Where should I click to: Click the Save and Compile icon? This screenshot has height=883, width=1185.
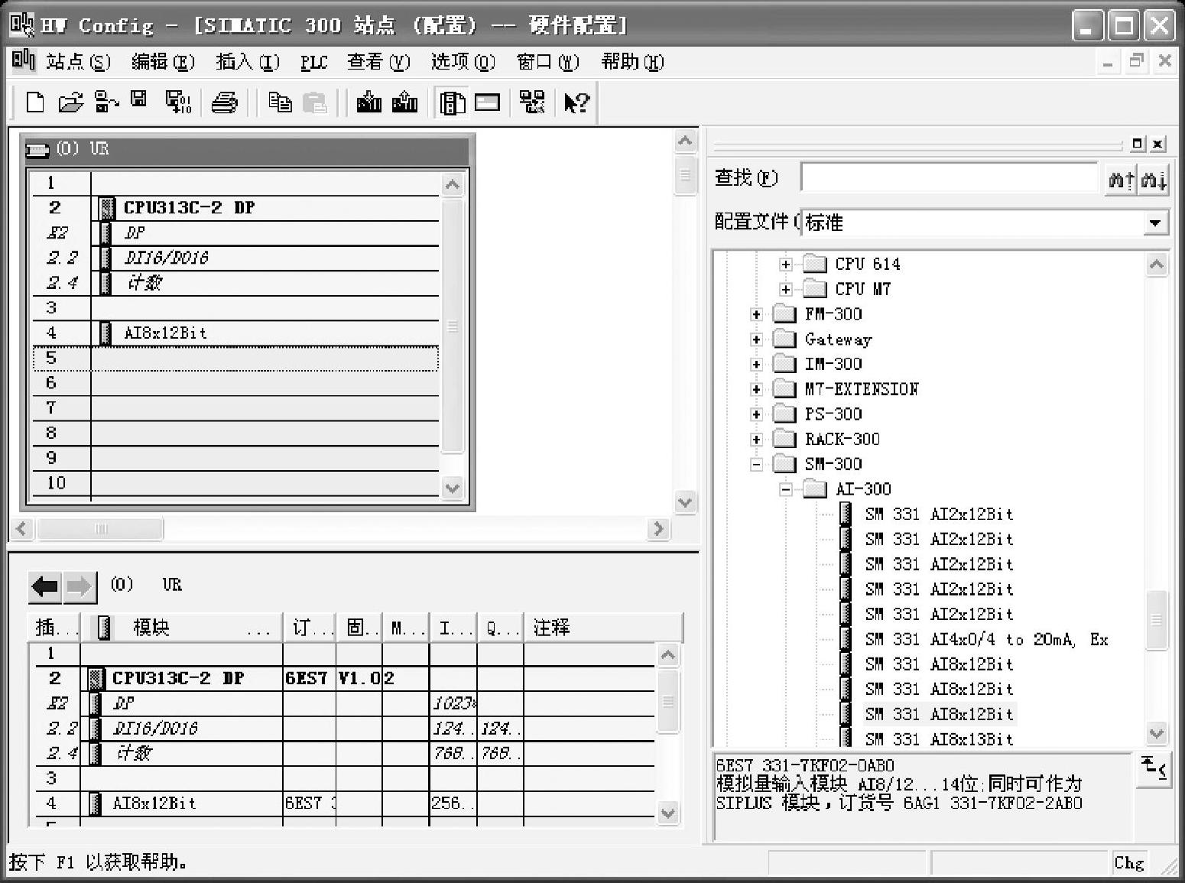tap(178, 102)
